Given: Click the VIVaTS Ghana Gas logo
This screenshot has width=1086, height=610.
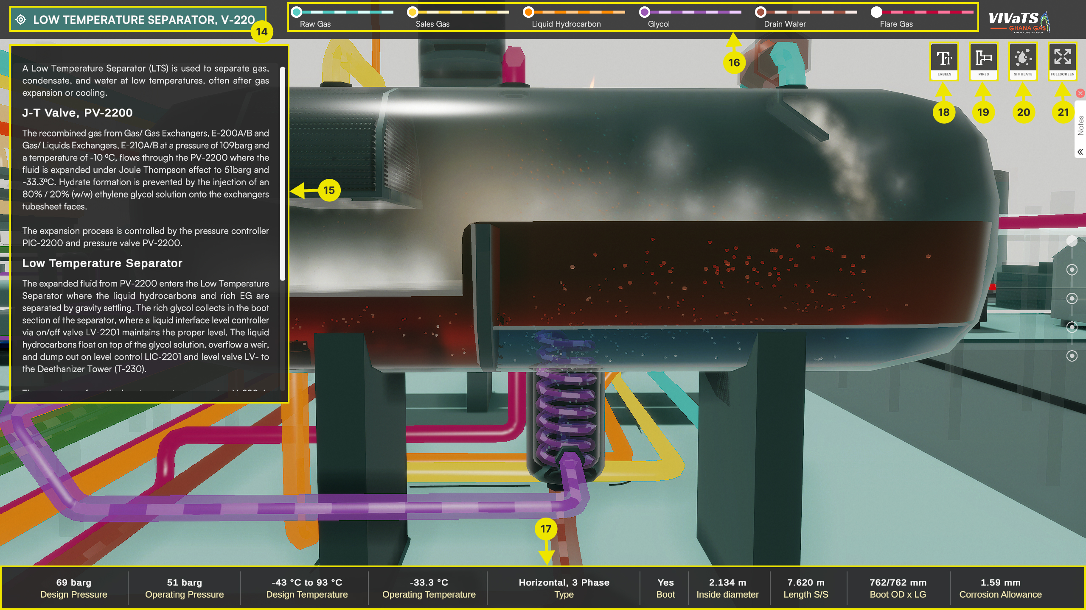Looking at the screenshot, I should click(1019, 21).
